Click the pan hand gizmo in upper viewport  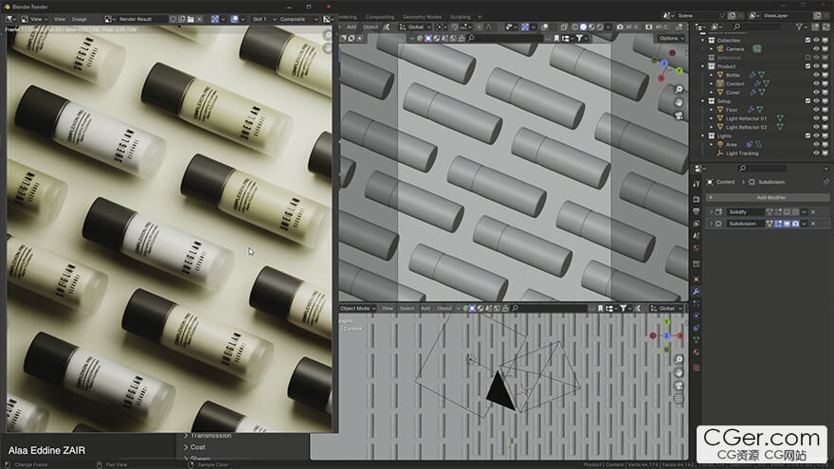(679, 102)
